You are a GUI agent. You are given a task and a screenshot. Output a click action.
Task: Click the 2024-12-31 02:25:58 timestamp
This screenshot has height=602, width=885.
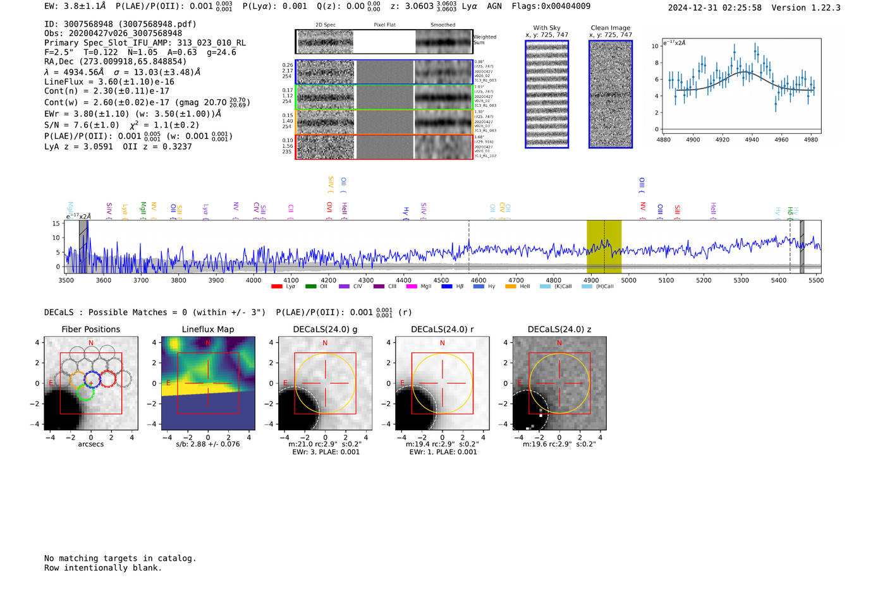tap(714, 8)
